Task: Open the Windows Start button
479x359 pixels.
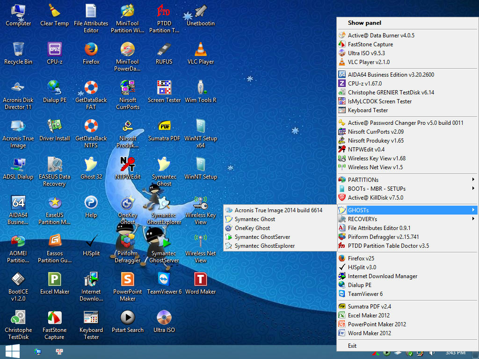Action: 13,352
